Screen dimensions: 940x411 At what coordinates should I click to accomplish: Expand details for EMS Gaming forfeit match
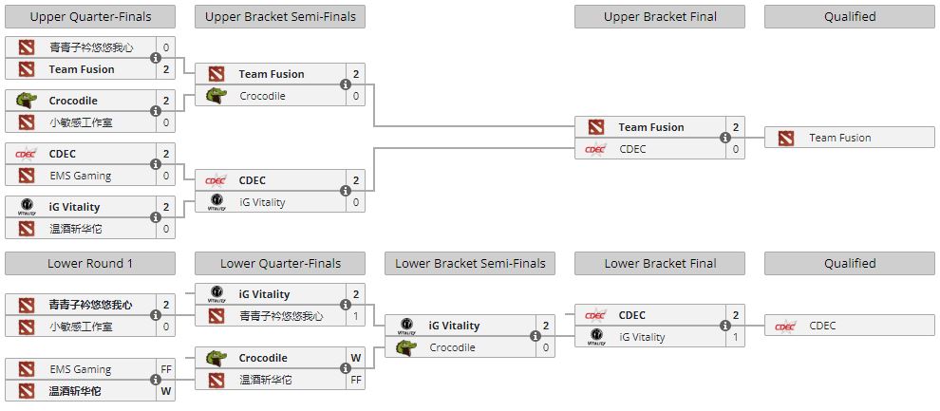click(x=156, y=380)
